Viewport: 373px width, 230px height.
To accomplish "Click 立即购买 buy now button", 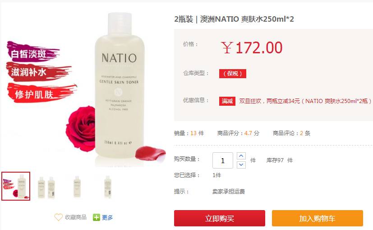I will (220, 218).
